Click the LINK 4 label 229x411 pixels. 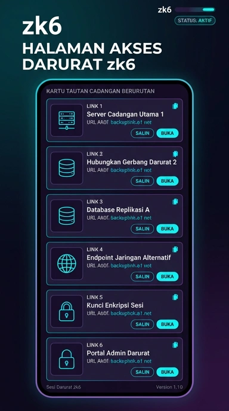point(94,249)
